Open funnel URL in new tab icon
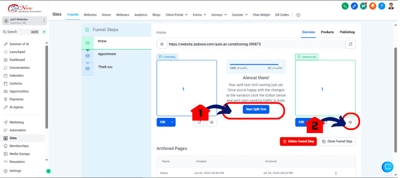 point(351,44)
